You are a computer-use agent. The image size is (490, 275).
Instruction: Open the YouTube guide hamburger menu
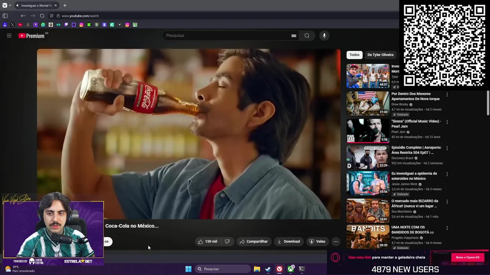click(9, 36)
